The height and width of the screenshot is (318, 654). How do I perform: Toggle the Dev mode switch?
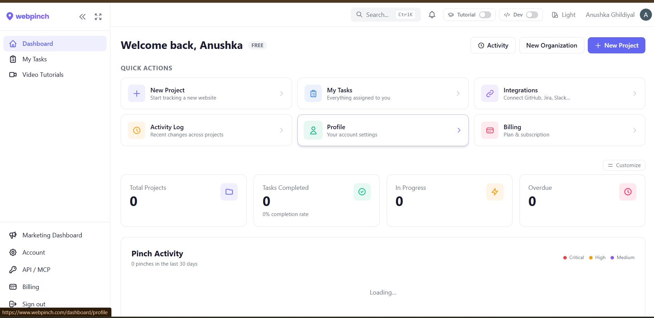(532, 15)
